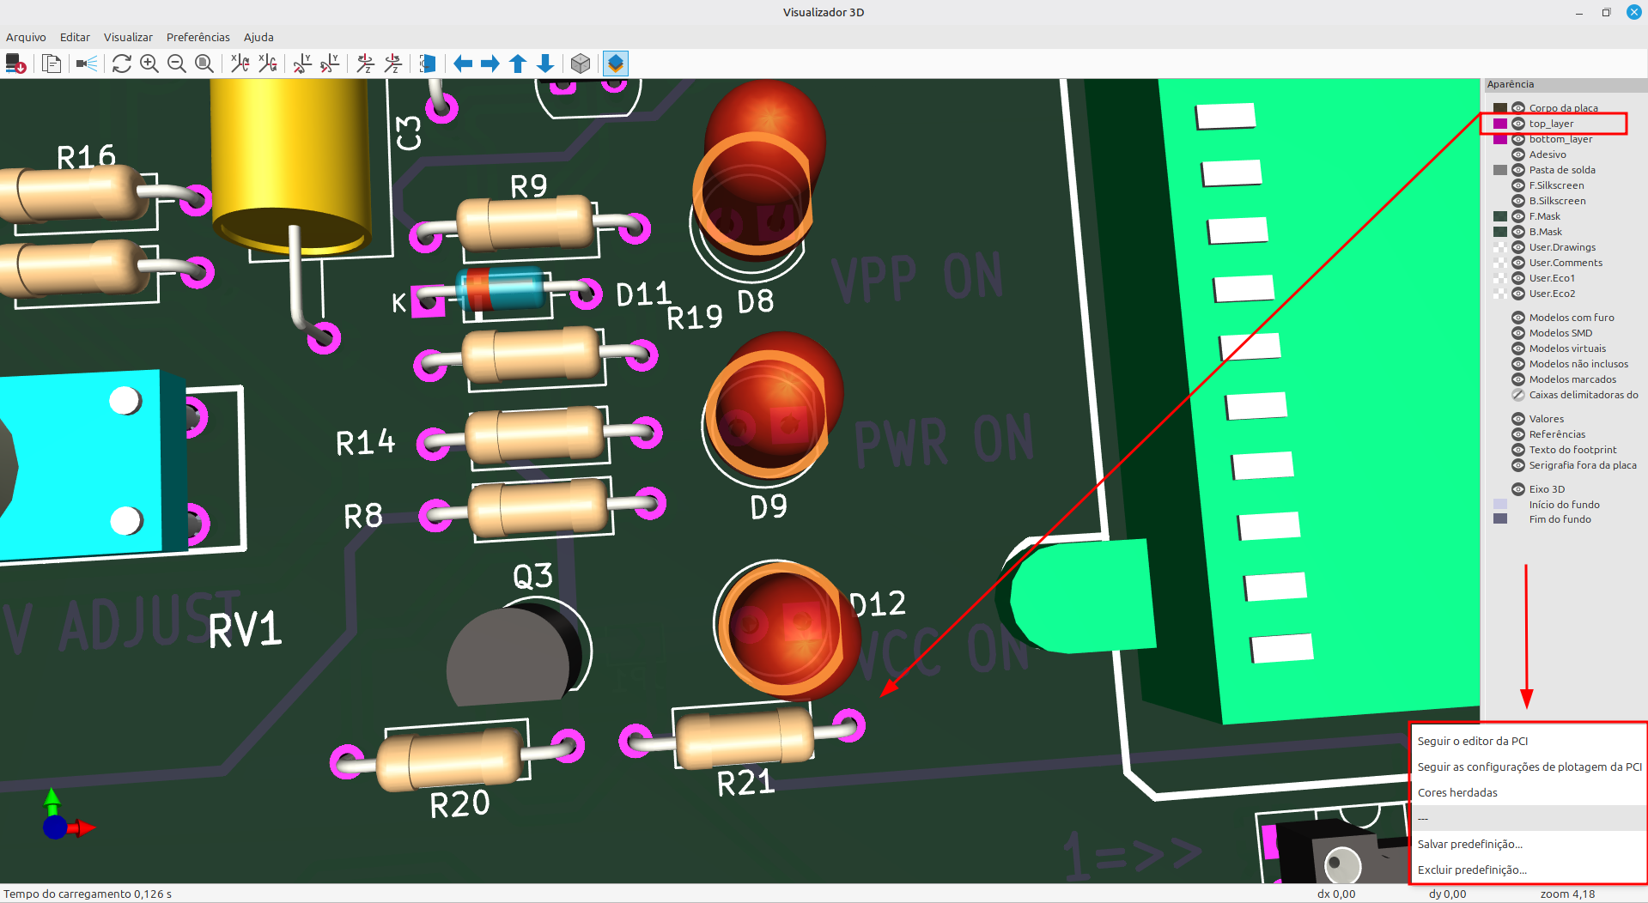Open the Preferências menu

(x=198, y=37)
